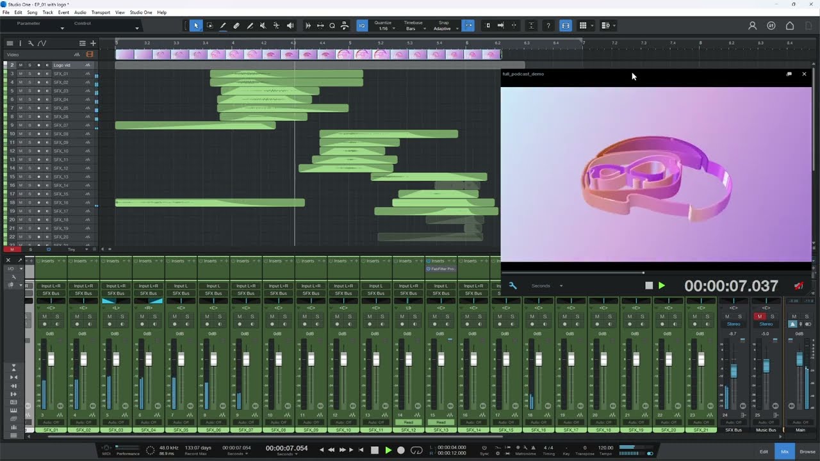Select the Arrow tool
Viewport: 820px width, 461px height.
pyautogui.click(x=196, y=26)
